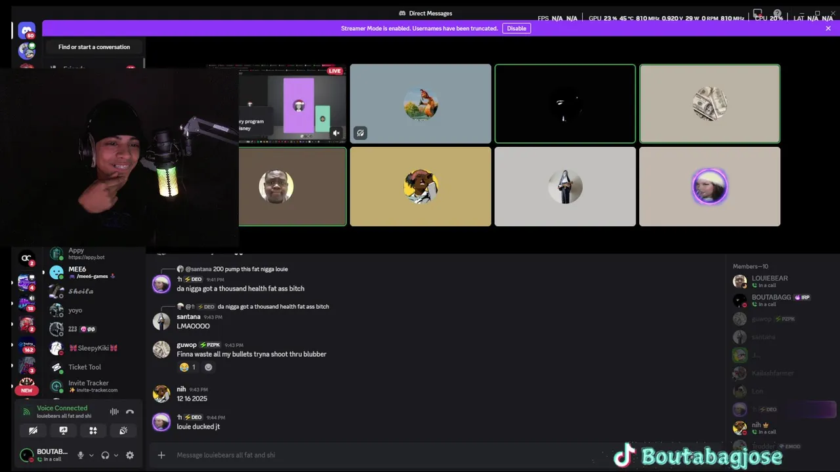Viewport: 840px width, 472px height.
Task: Open the OC server icon with 2 badge
Action: [27, 258]
